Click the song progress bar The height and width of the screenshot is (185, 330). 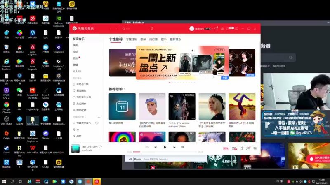click(x=165, y=152)
